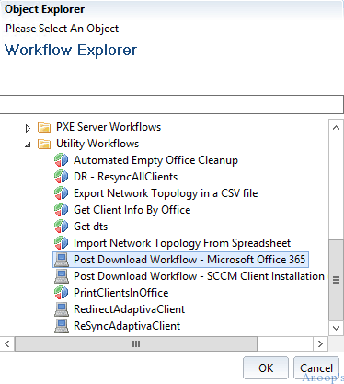Image resolution: width=344 pixels, height=384 pixels.
Task: Click the search input field
Action: tap(172, 104)
